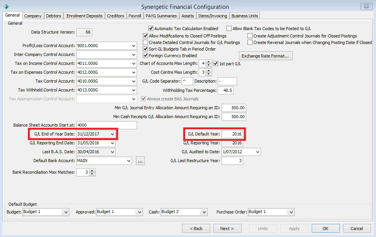Viewport: 376px width, 237px height.
Task: Increase Bank Reconciliation Max Matches
Action: pos(92,171)
